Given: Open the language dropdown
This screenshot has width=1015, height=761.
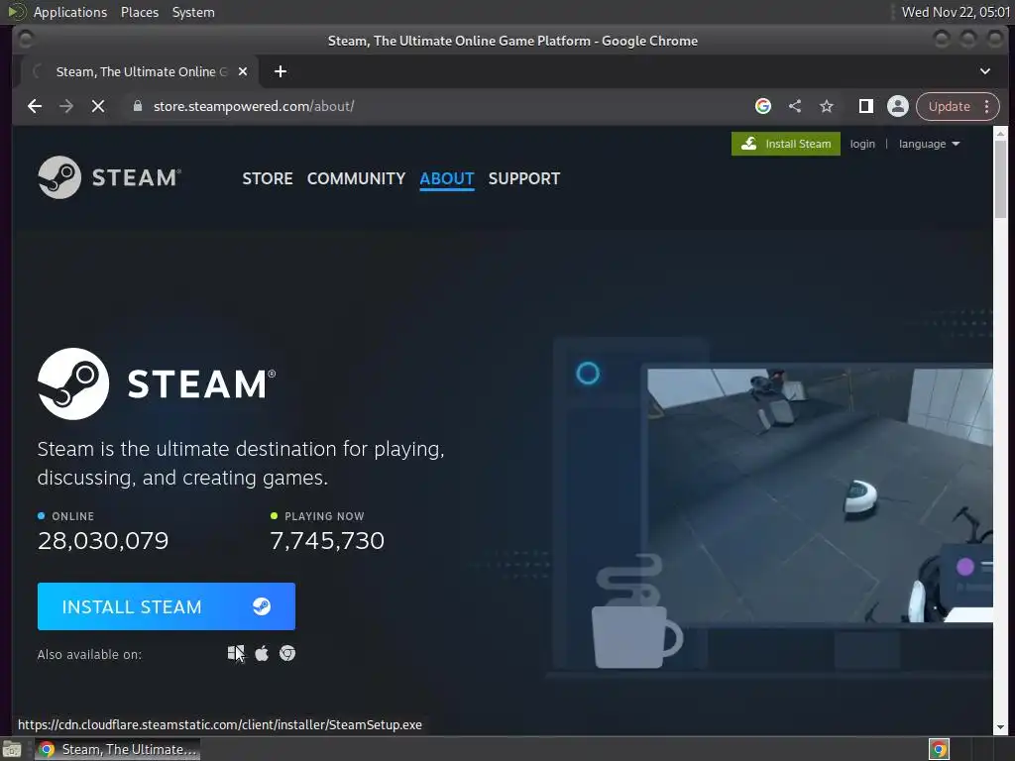Looking at the screenshot, I should tap(929, 144).
